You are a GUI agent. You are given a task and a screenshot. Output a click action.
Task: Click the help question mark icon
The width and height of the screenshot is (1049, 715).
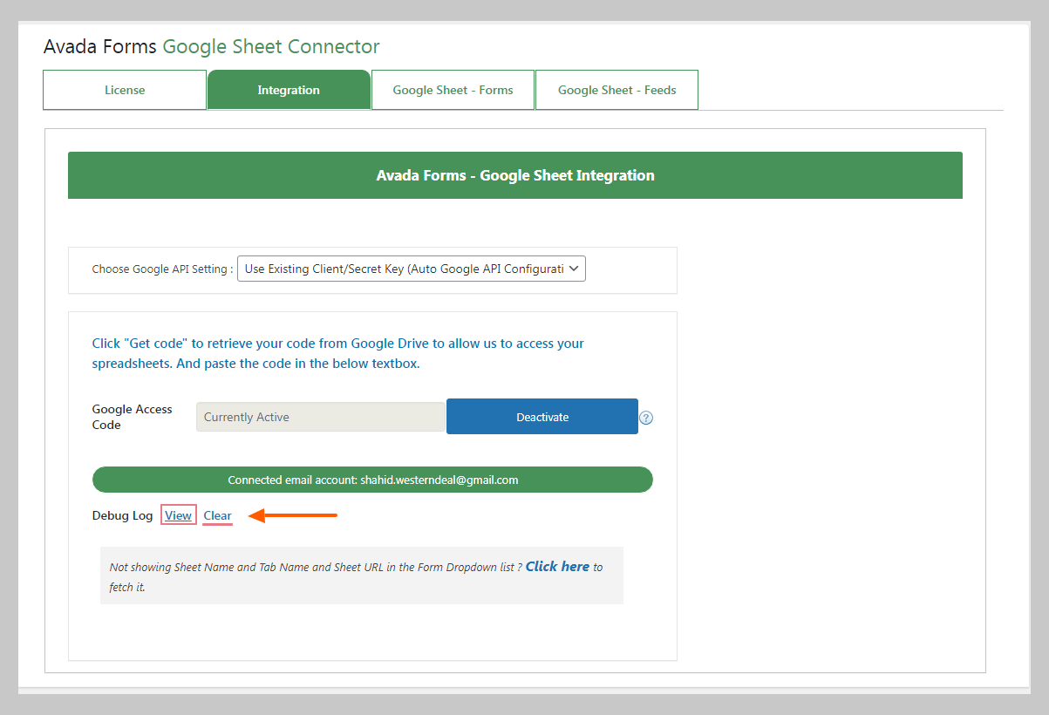(646, 418)
